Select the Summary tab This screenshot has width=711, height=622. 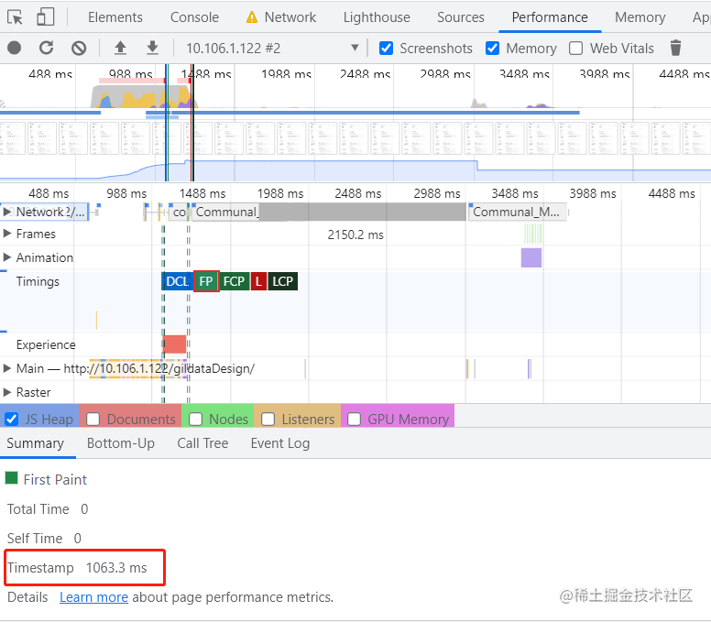pyautogui.click(x=36, y=443)
